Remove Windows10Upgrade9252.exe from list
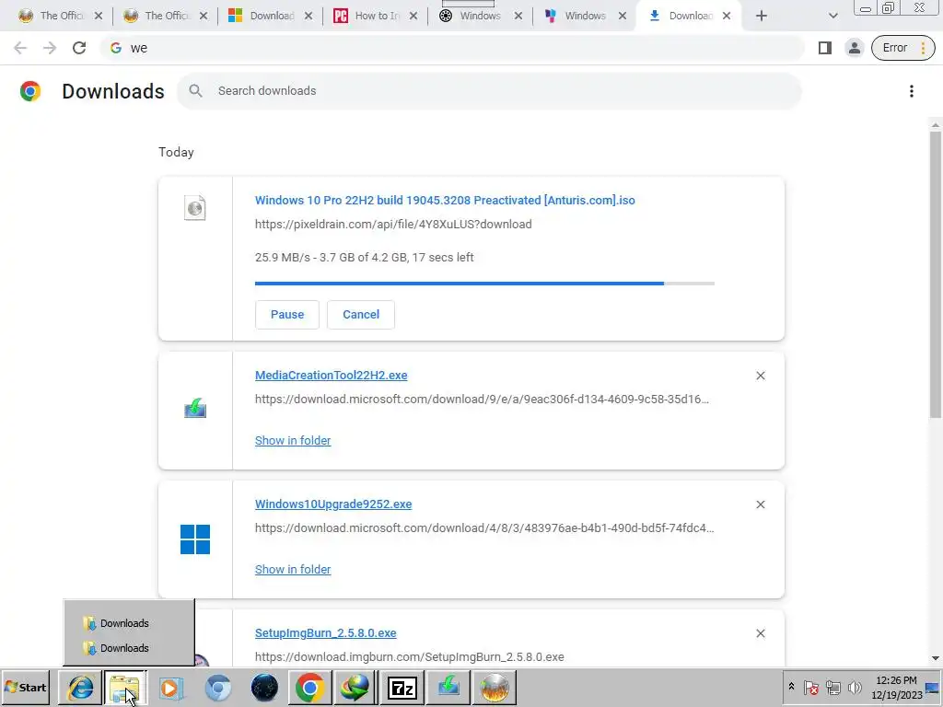The width and height of the screenshot is (943, 707). pos(760,504)
